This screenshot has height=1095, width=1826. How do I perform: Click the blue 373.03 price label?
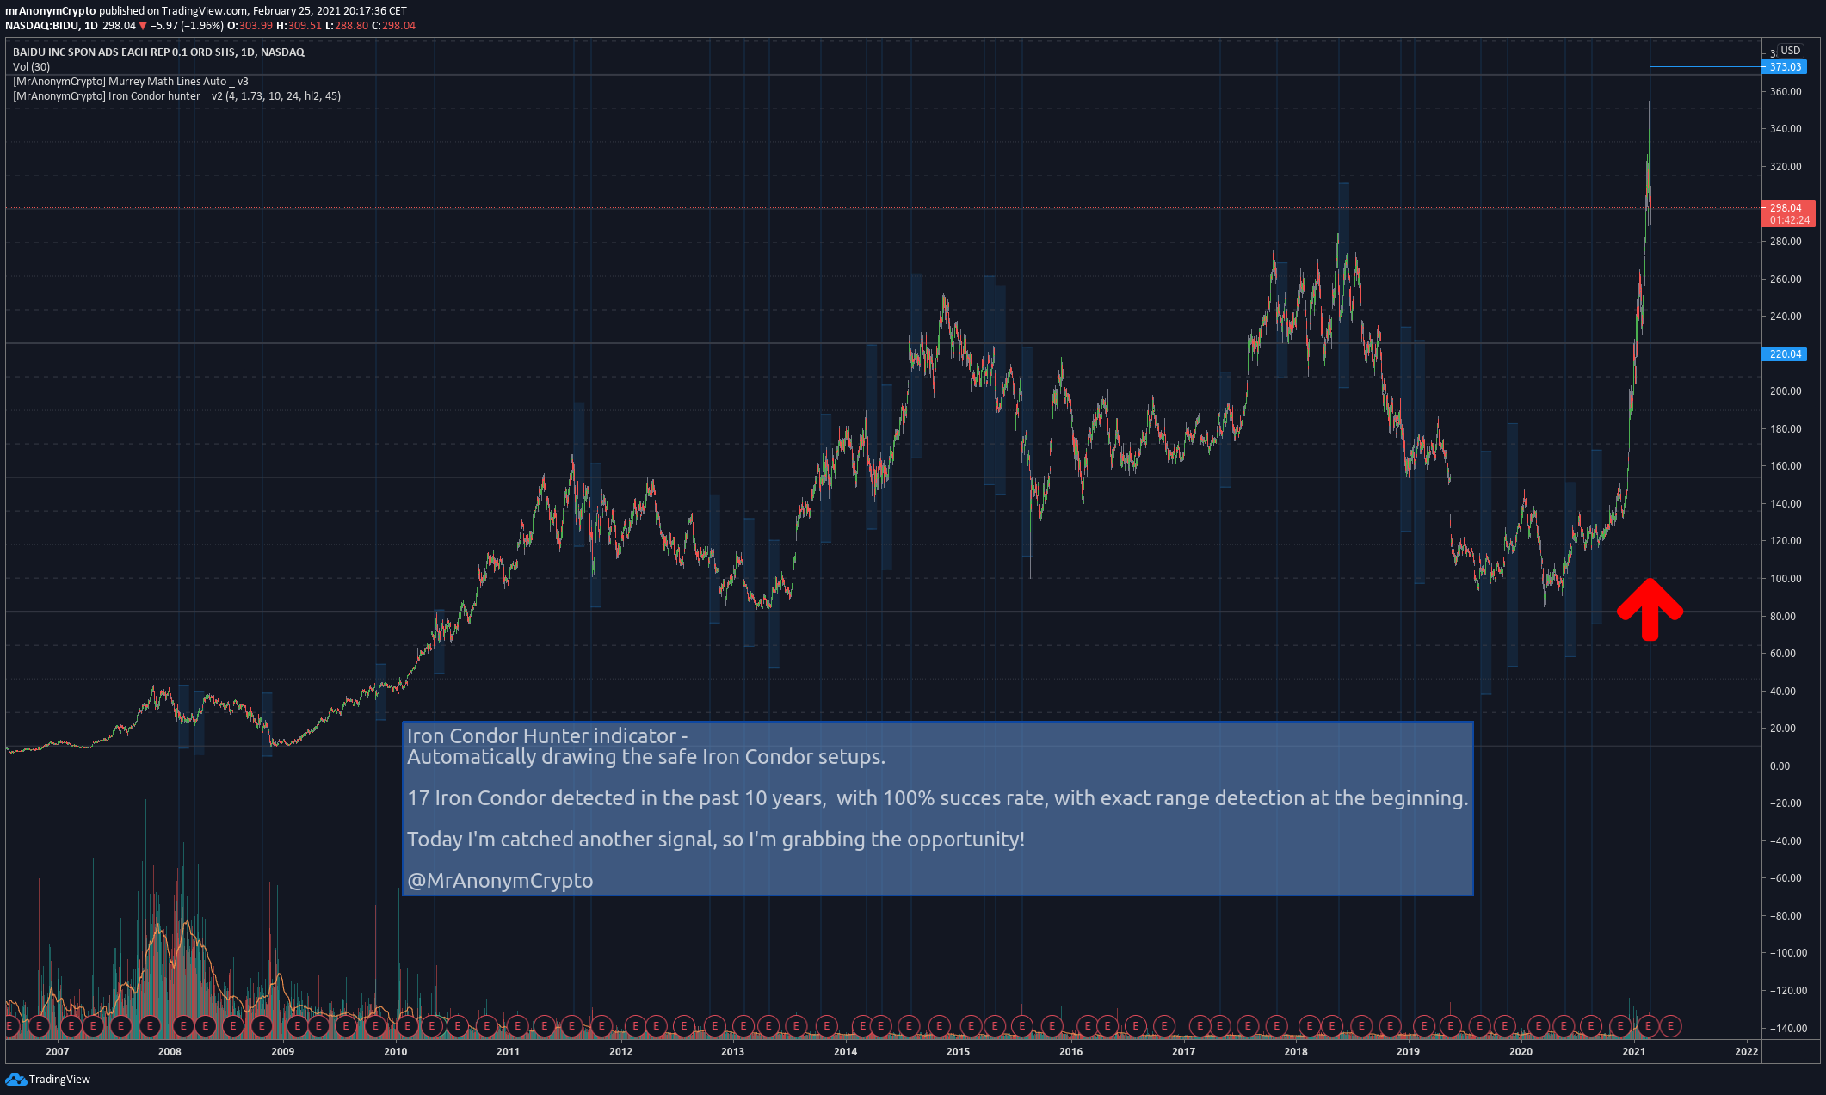tap(1785, 67)
